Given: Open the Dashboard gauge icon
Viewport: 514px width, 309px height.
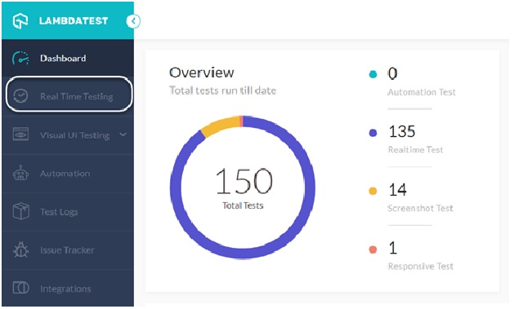Looking at the screenshot, I should pyautogui.click(x=20, y=58).
